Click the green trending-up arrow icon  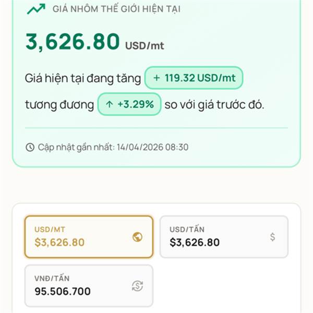tap(35, 9)
